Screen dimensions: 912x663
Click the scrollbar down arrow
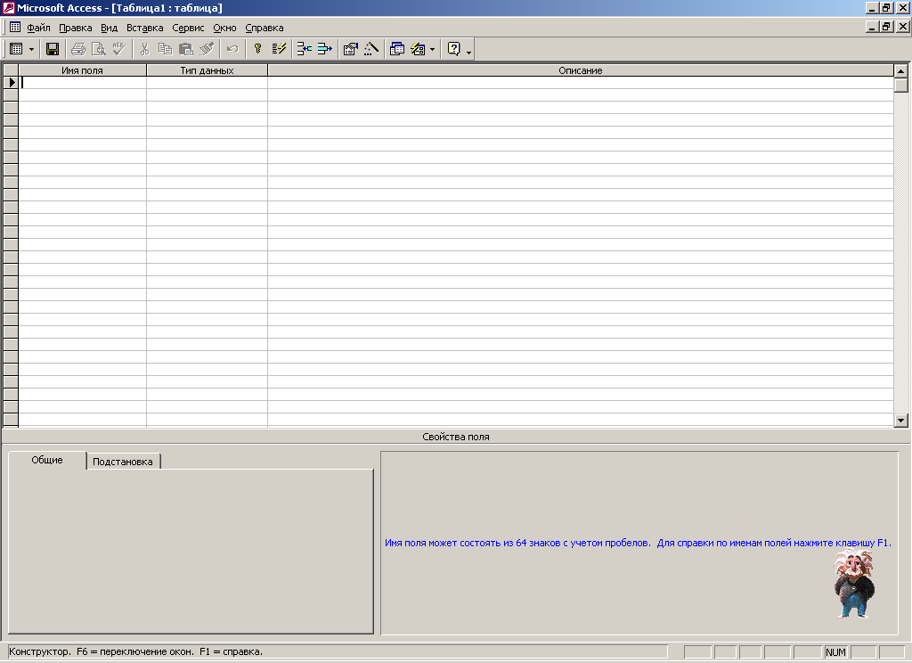pyautogui.click(x=901, y=420)
